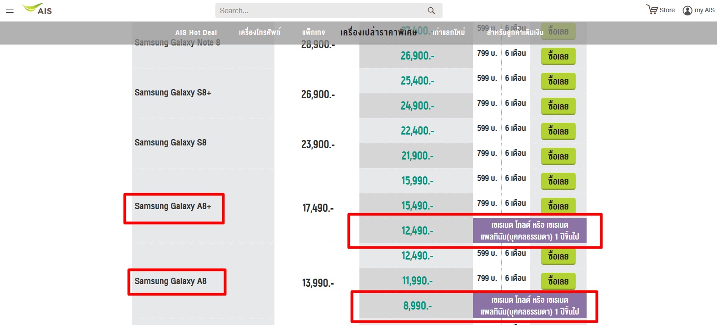The width and height of the screenshot is (717, 325).
Task: Click ซื้อเลย for the 21,900.- Galaxy S8 row
Action: [x=558, y=156]
